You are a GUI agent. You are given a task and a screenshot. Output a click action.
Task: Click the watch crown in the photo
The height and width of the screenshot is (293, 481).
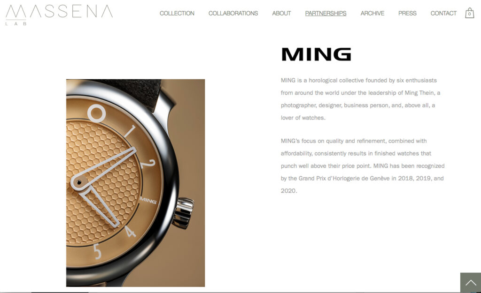(x=183, y=213)
